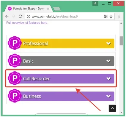Click the Basic P badge icon
The height and width of the screenshot is (117, 126).
pyautogui.click(x=15, y=60)
